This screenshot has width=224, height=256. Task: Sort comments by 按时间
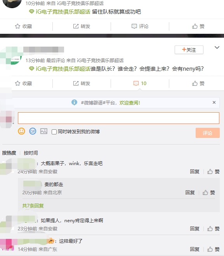tap(31, 153)
